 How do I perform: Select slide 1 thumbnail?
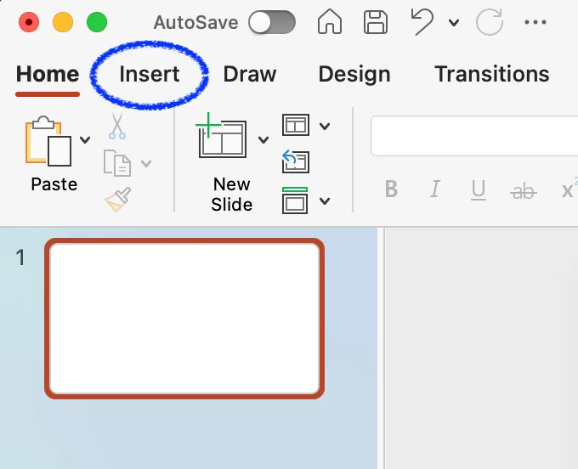(x=184, y=319)
